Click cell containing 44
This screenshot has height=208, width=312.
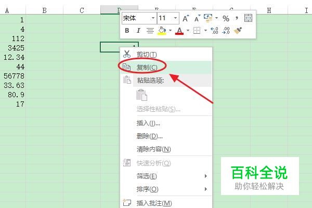pyautogui.click(x=12, y=67)
